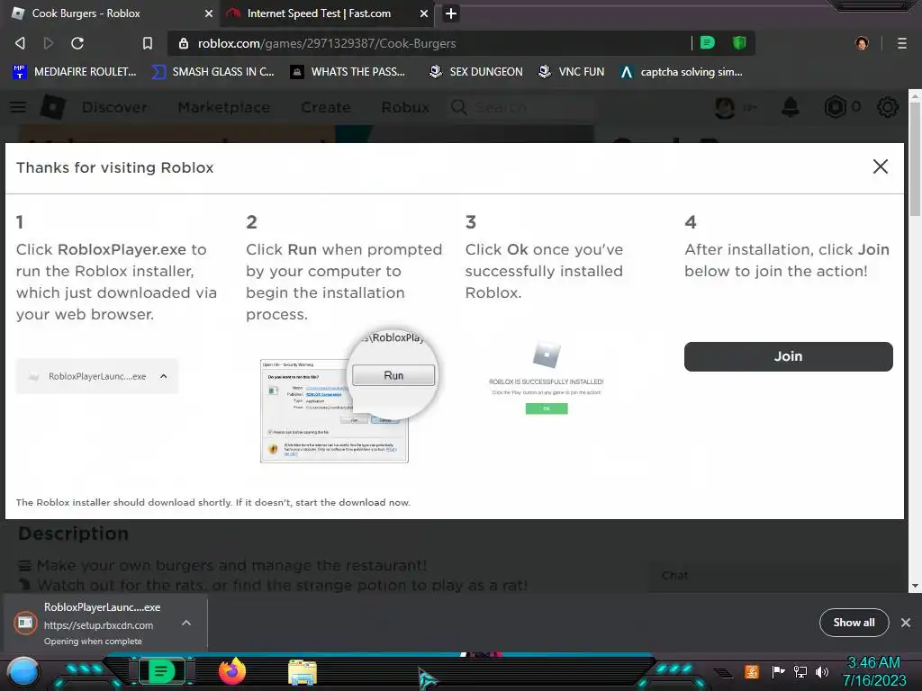922x691 pixels.
Task: Close the Thanks for visiting Roblox dialog
Action: coord(880,166)
